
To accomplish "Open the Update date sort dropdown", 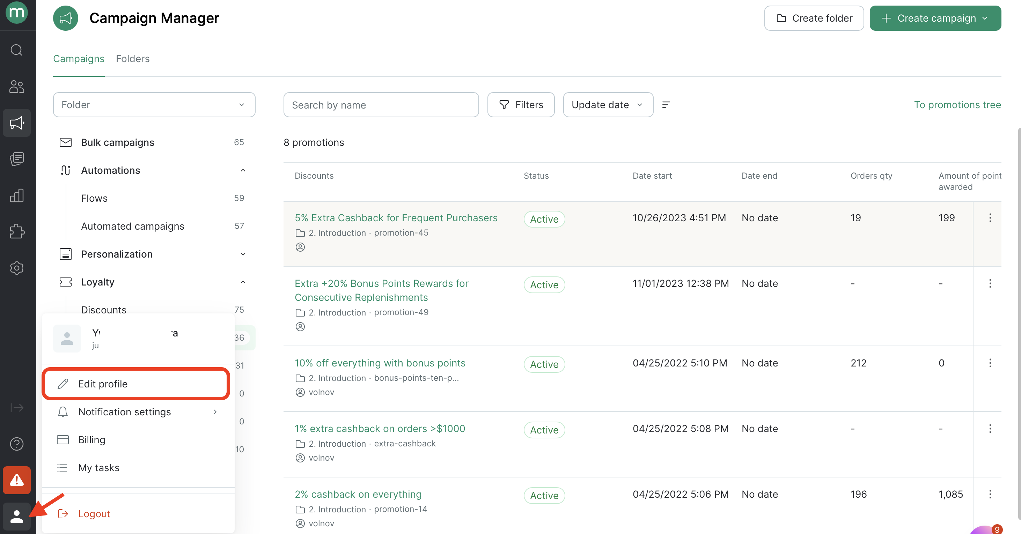I will tap(608, 105).
